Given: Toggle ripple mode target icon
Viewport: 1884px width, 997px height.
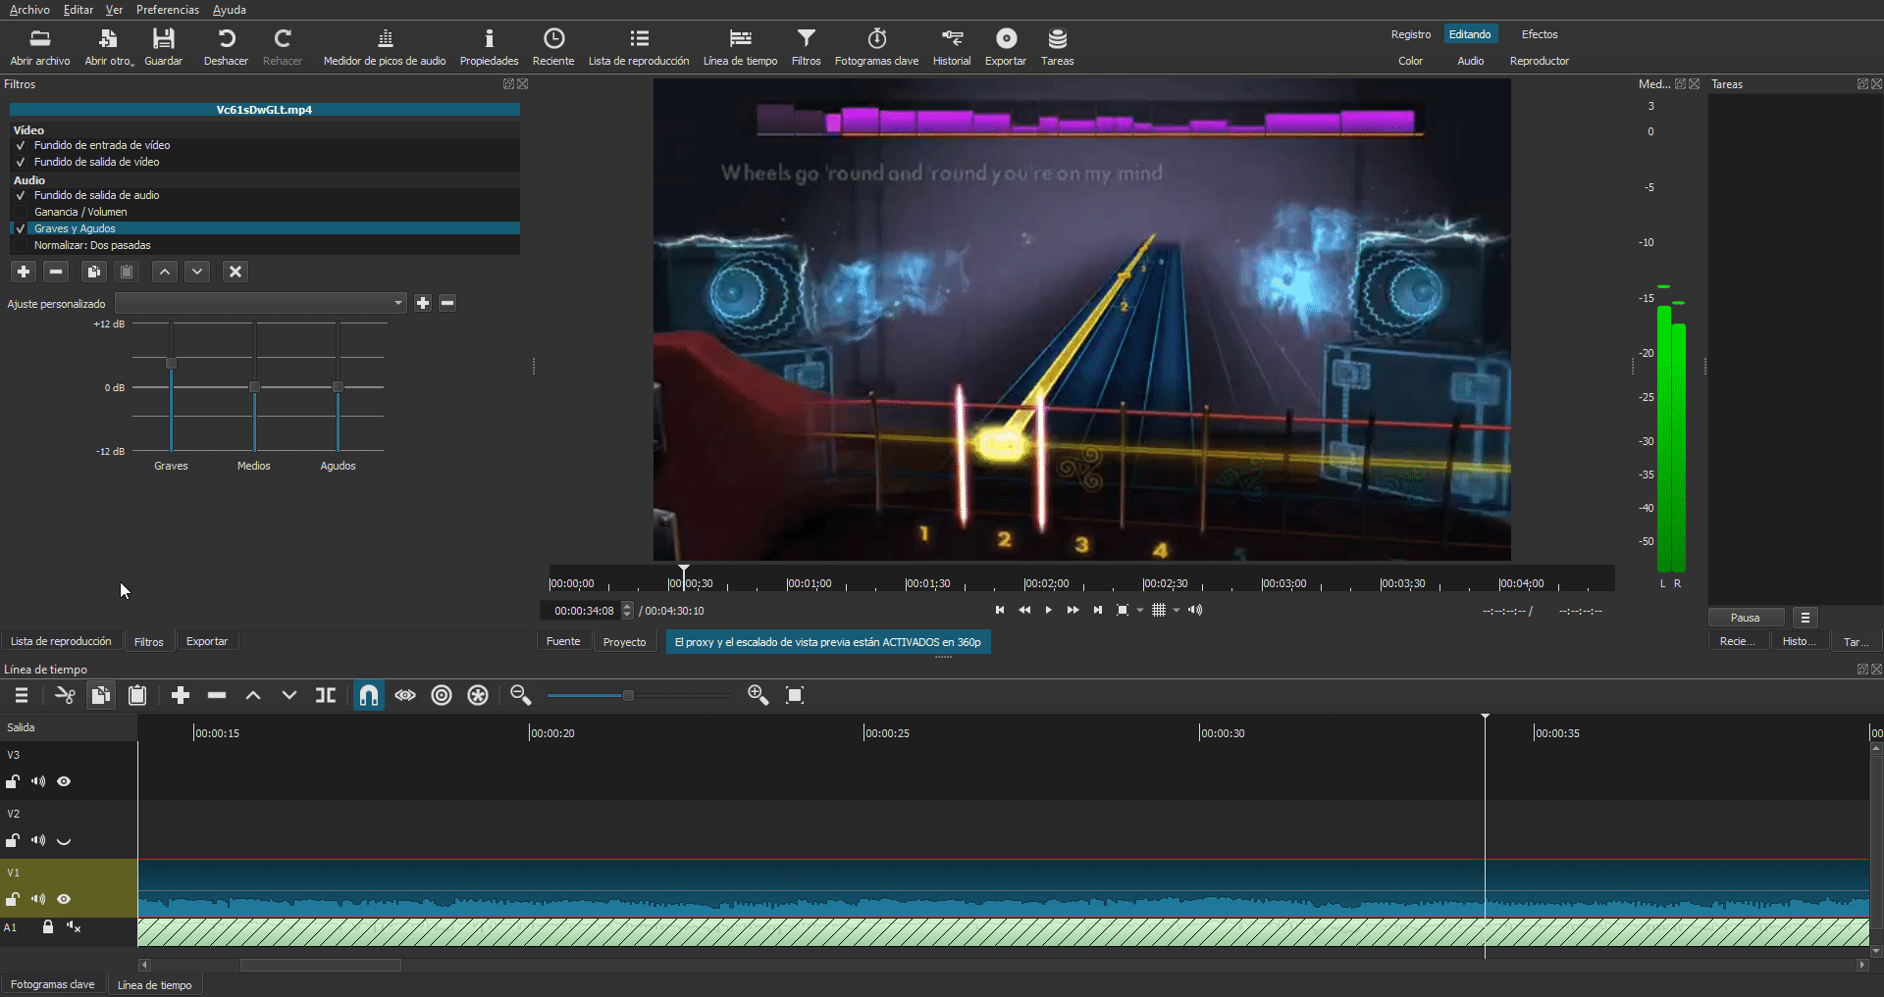Looking at the screenshot, I should [x=442, y=695].
